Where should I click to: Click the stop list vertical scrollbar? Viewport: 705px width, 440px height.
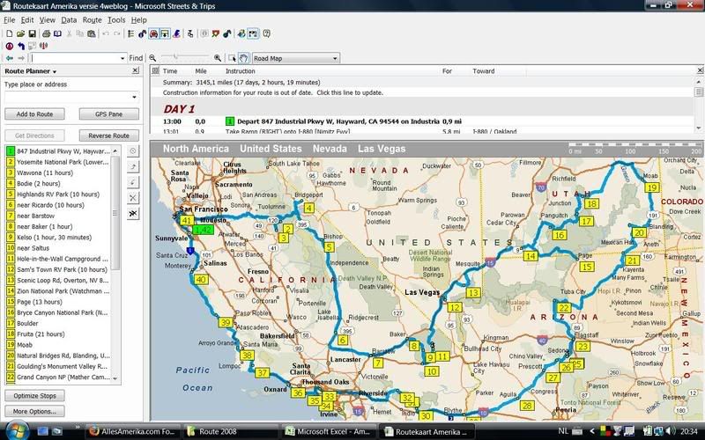[115, 265]
